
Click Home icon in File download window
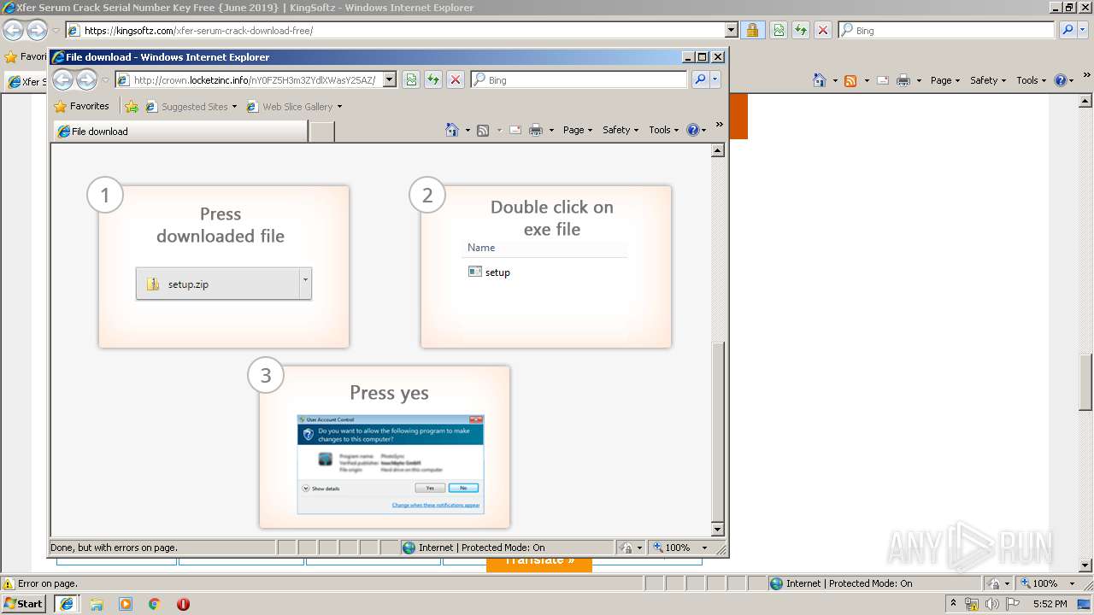452,130
